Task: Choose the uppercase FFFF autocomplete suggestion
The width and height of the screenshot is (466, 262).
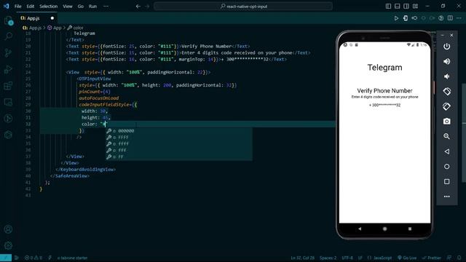Action: [179, 138]
